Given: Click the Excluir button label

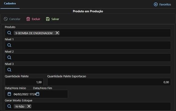Looking at the screenshot, I should tap(36, 19).
